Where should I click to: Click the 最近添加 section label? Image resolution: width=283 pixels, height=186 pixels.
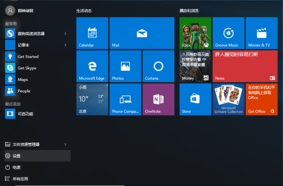click(13, 104)
